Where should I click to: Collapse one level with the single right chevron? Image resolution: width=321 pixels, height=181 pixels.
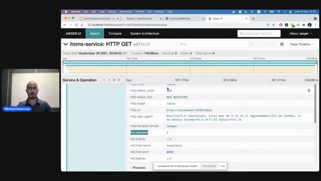(x=109, y=80)
